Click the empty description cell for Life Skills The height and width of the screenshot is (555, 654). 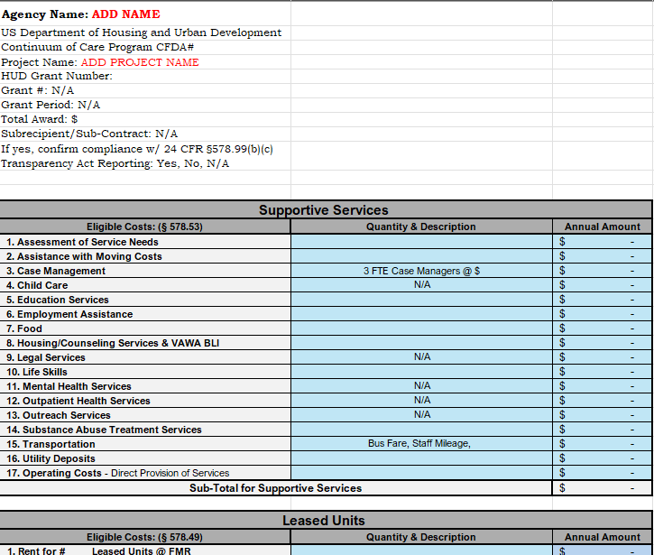[x=421, y=372]
